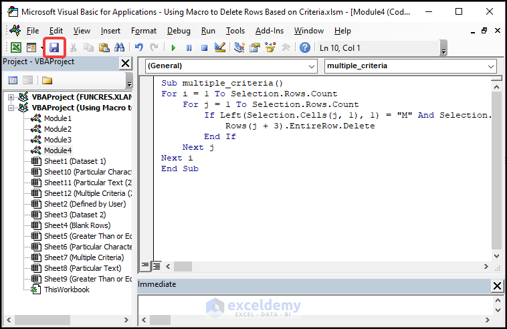This screenshot has width=507, height=329.
Task: Select Sheet7 (Multiple Criteria) item
Action: pos(84,257)
